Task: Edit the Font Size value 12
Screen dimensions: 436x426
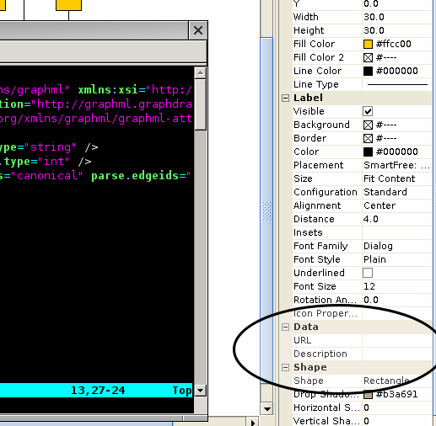Action: [397, 286]
